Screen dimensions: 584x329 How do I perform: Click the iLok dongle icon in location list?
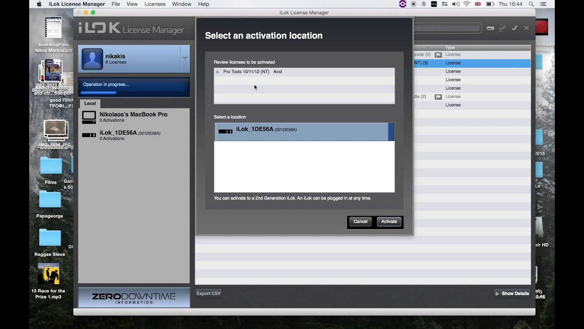point(225,132)
